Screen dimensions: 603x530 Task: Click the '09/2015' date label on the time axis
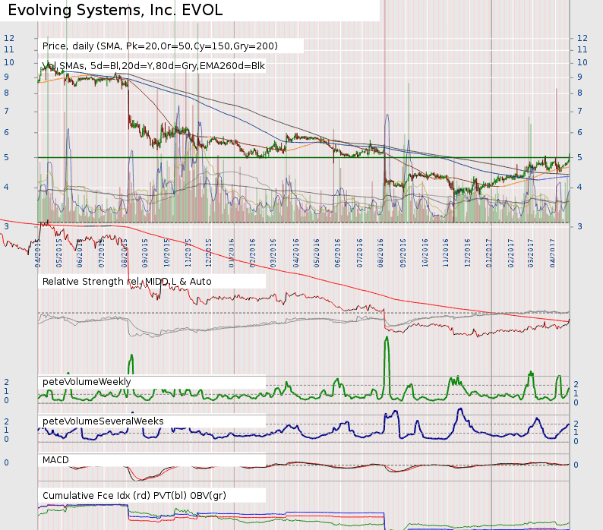145,253
